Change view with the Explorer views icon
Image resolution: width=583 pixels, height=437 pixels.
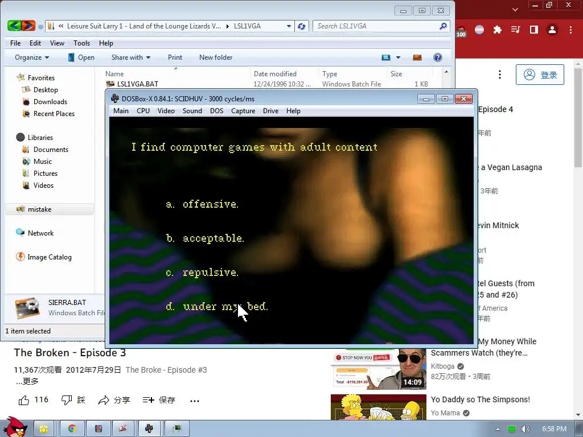pos(386,57)
